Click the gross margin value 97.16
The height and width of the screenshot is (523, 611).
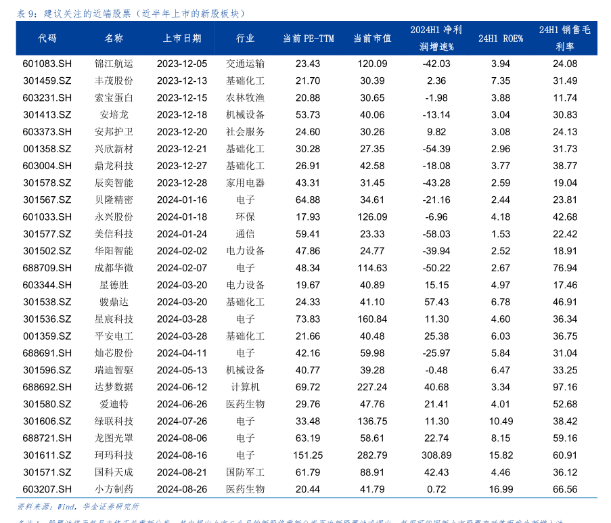[565, 387]
